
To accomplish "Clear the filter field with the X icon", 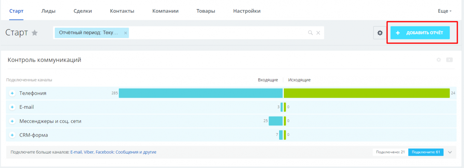I will 318,33.
